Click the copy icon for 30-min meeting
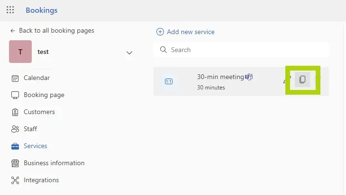 302,80
